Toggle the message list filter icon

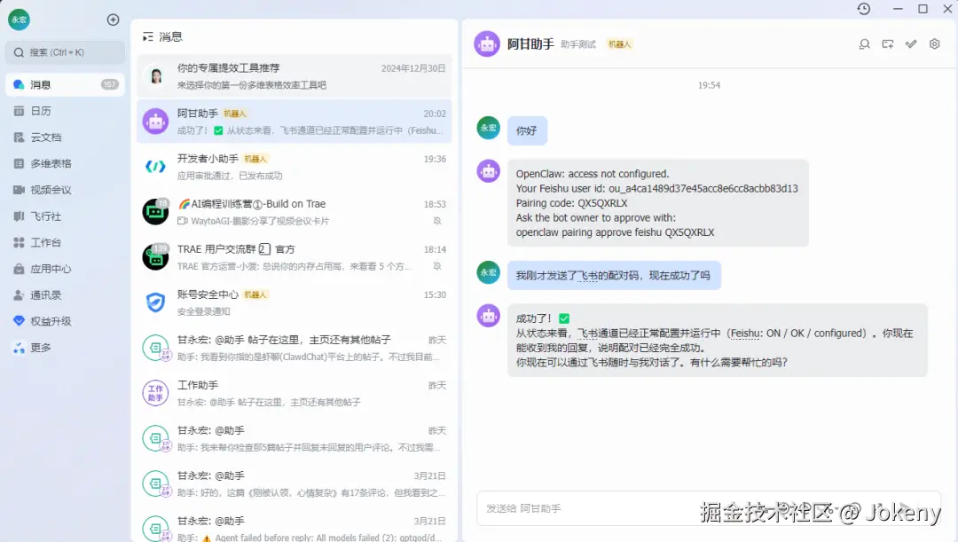(147, 36)
